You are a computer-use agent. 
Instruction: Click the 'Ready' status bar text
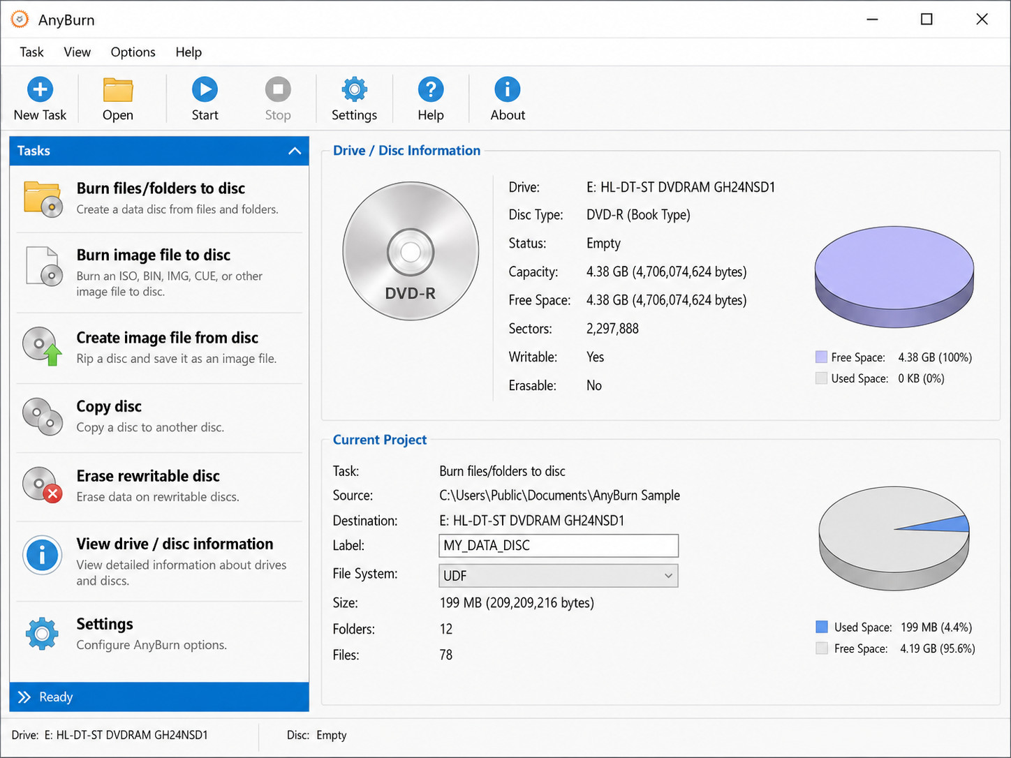[x=56, y=697]
